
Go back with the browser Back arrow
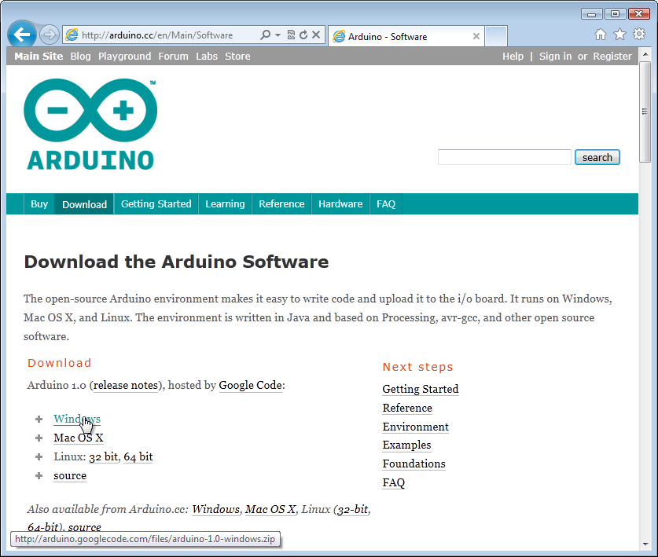tap(22, 35)
